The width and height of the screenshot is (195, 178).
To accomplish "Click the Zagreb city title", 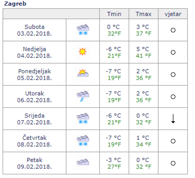I will [x=15, y=4].
